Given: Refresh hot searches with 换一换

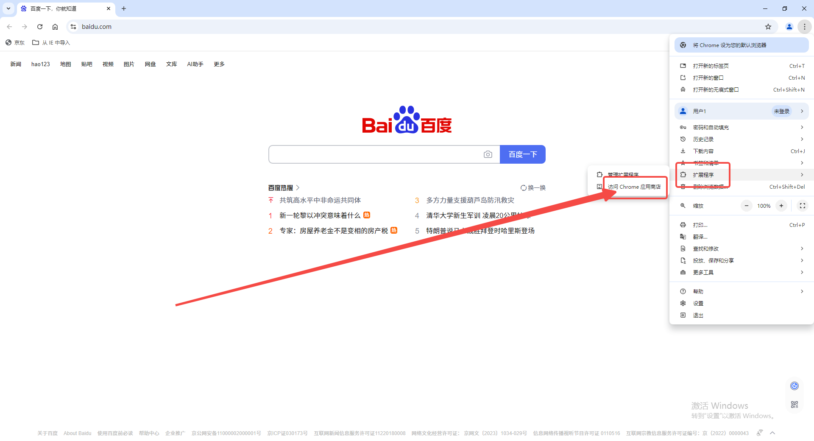Looking at the screenshot, I should [x=533, y=188].
